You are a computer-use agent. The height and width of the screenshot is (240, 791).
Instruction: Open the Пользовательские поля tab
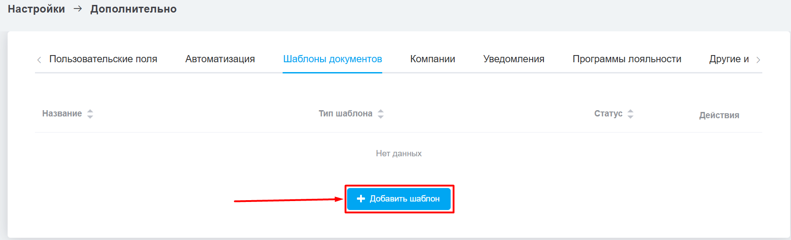103,59
